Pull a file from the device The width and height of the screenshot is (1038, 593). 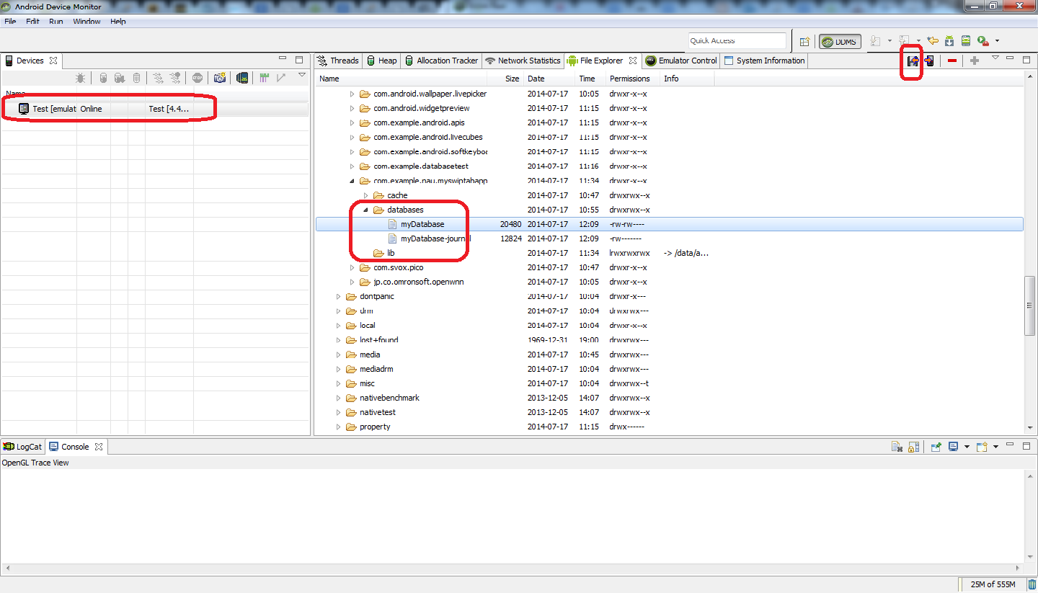[x=913, y=61]
